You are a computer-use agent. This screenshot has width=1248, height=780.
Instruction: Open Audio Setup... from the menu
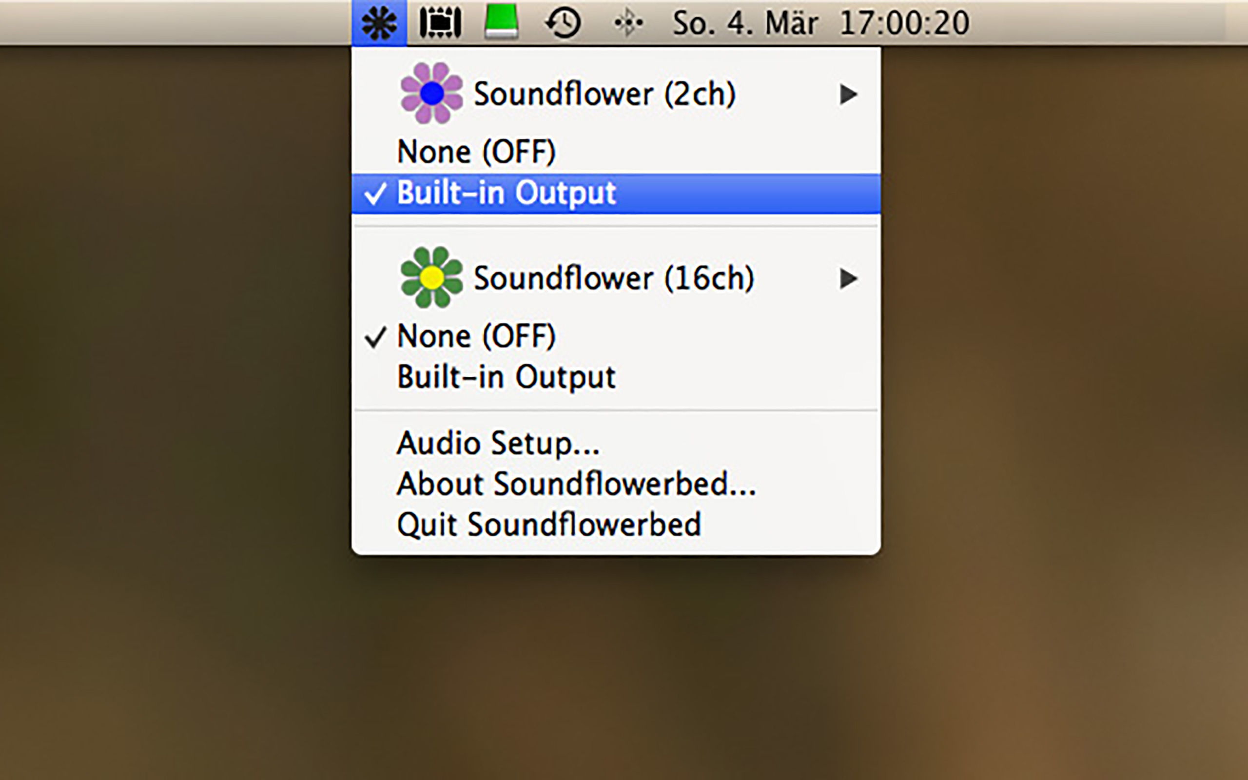coord(616,443)
